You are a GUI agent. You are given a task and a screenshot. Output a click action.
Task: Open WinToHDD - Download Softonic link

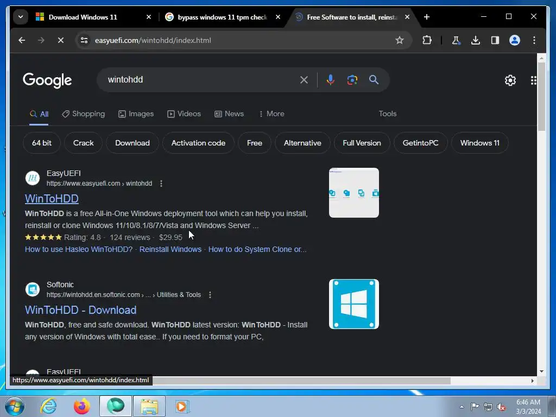click(80, 310)
